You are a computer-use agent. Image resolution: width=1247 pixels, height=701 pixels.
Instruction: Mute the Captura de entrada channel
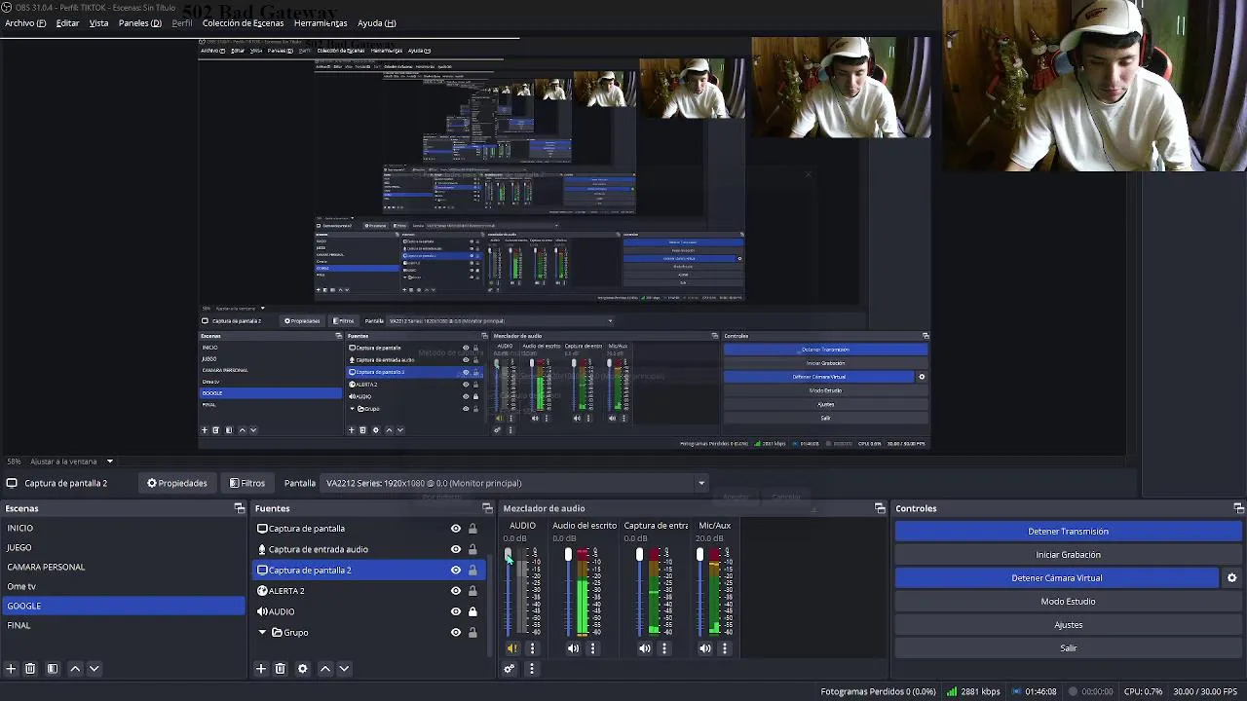click(x=645, y=648)
